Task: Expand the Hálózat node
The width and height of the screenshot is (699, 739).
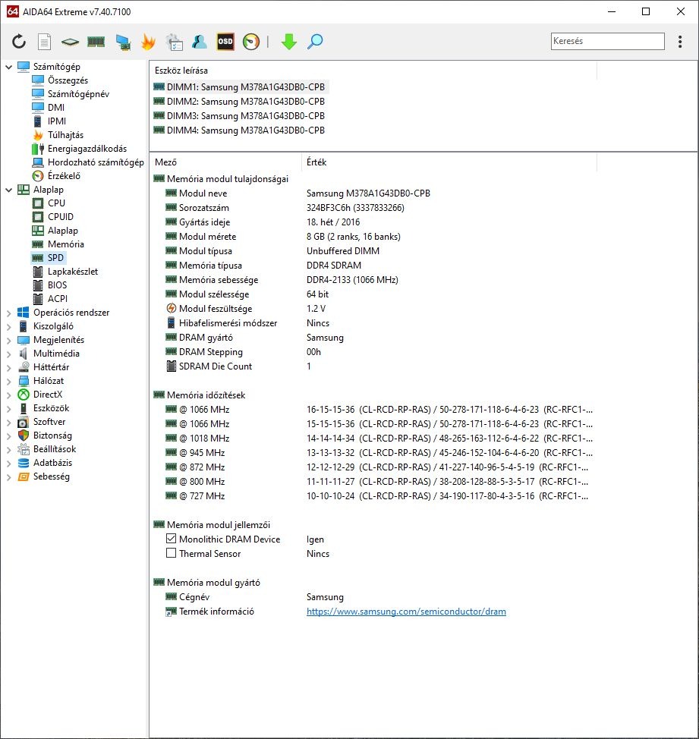Action: 8,382
